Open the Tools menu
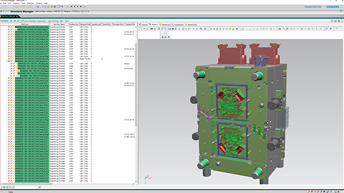 pyautogui.click(x=23, y=4)
